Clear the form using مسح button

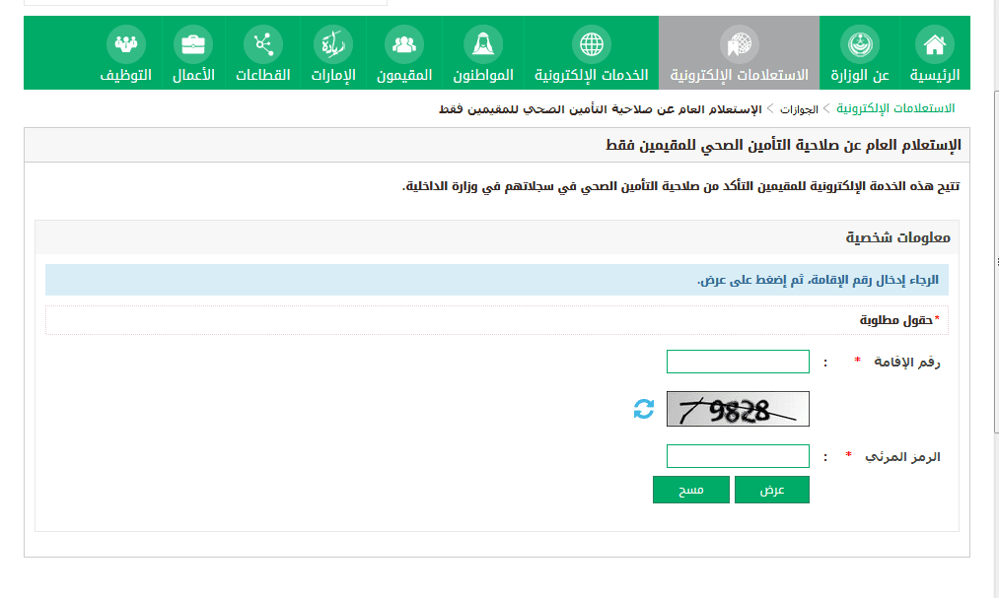690,489
